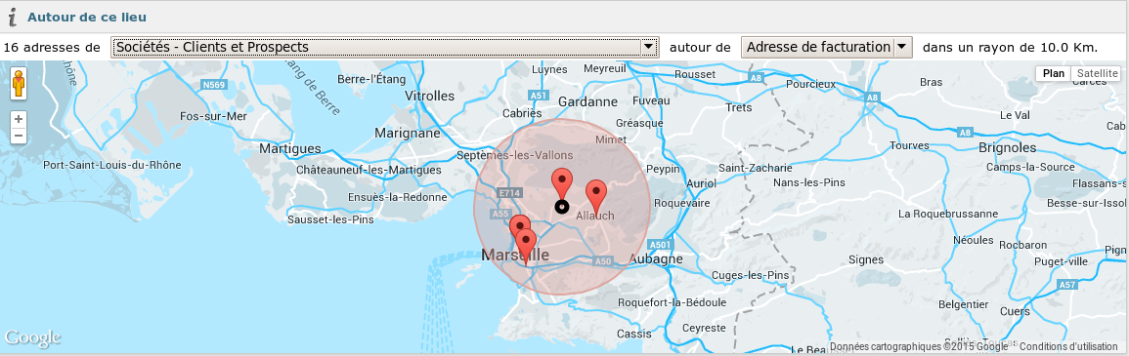Switch the map to Plan view
Image resolution: width=1129 pixels, height=356 pixels.
pos(1054,73)
